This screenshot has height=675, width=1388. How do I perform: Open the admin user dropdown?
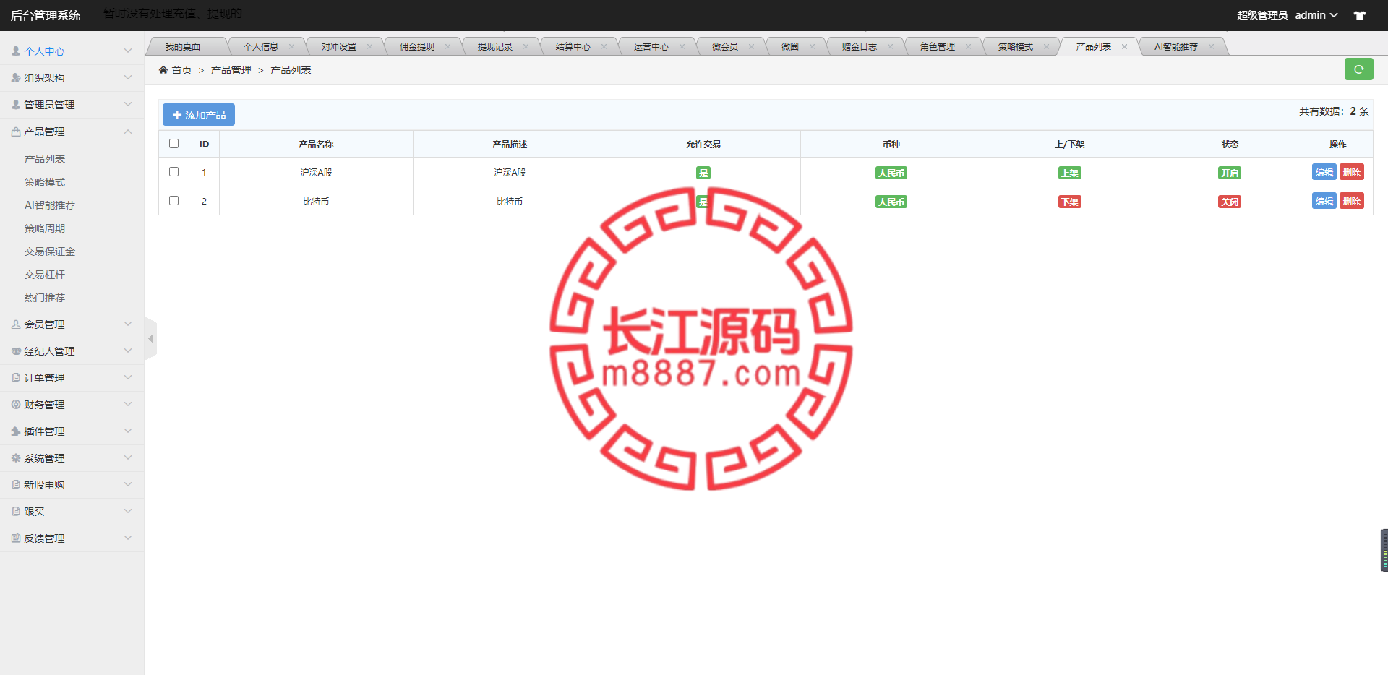point(1316,15)
